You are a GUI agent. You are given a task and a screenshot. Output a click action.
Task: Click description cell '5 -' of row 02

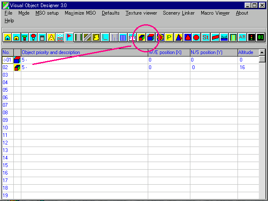(84, 67)
